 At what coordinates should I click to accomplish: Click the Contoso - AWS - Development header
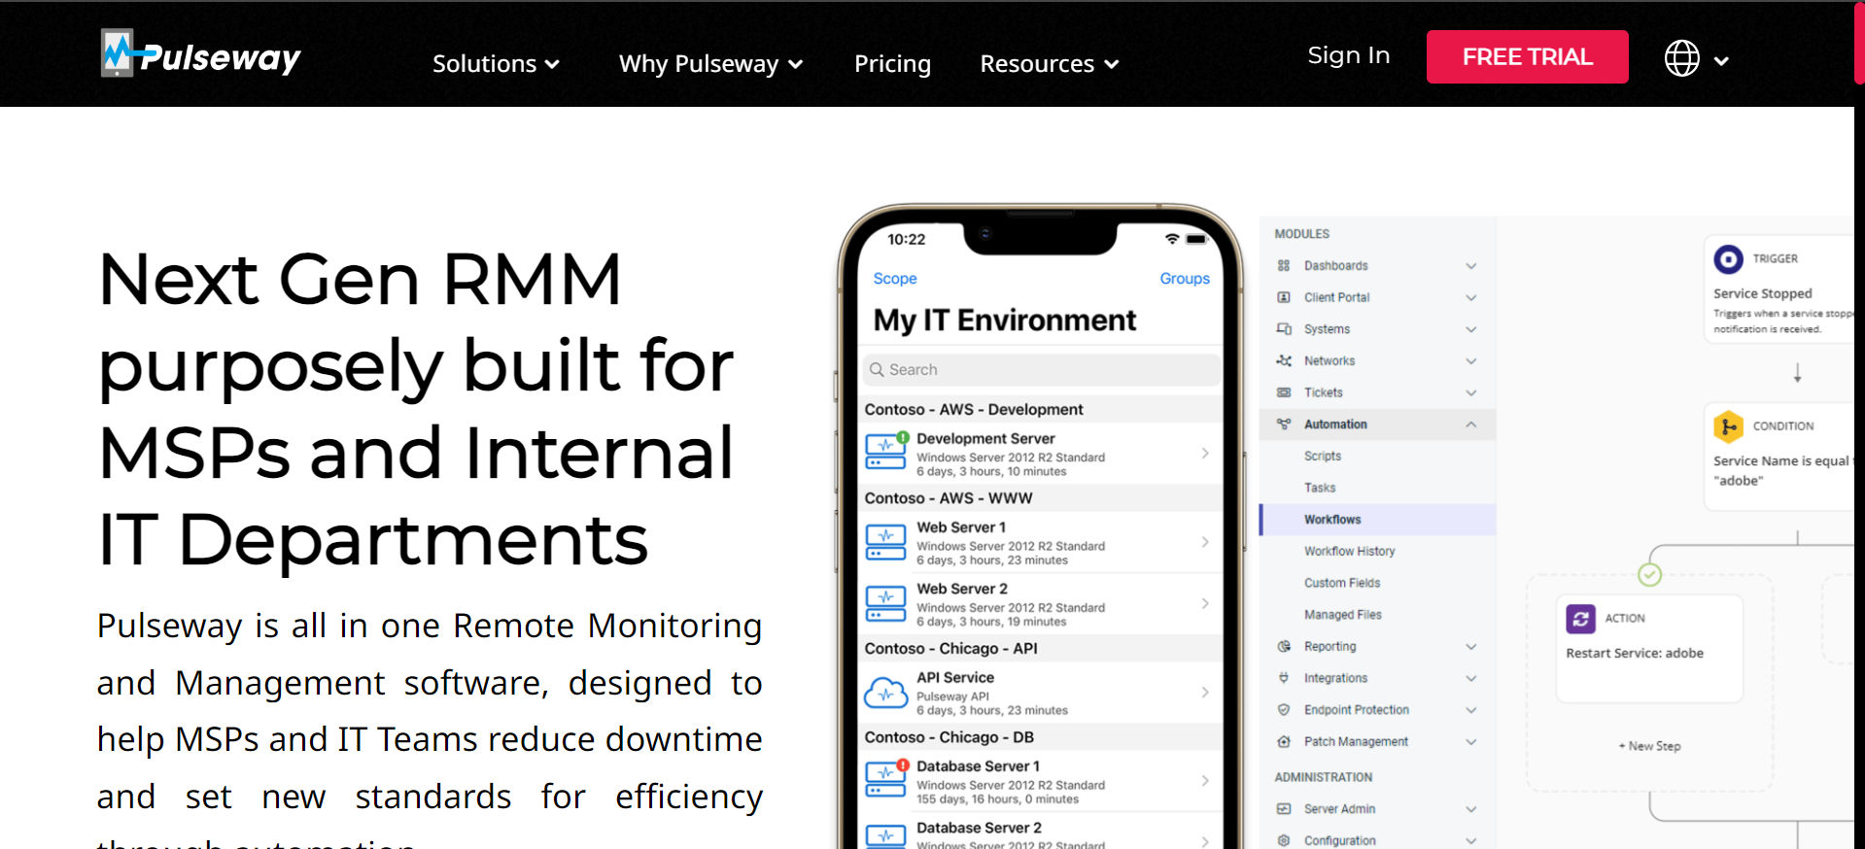(x=974, y=410)
